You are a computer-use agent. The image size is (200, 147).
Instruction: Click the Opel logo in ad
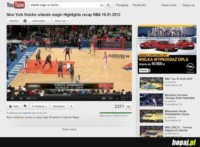point(190,67)
